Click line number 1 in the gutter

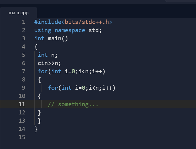[23, 22]
